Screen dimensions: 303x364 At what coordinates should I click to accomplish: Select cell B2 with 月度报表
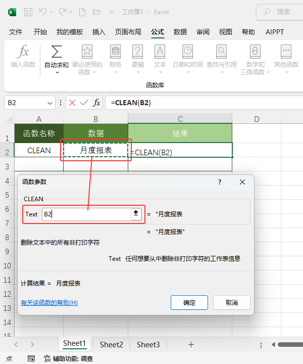tap(95, 150)
